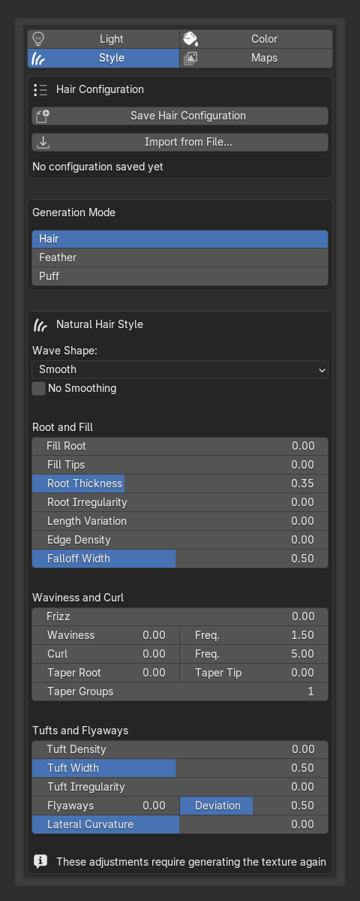Click the Frizz slider
This screenshot has width=360, height=901.
tap(180, 616)
